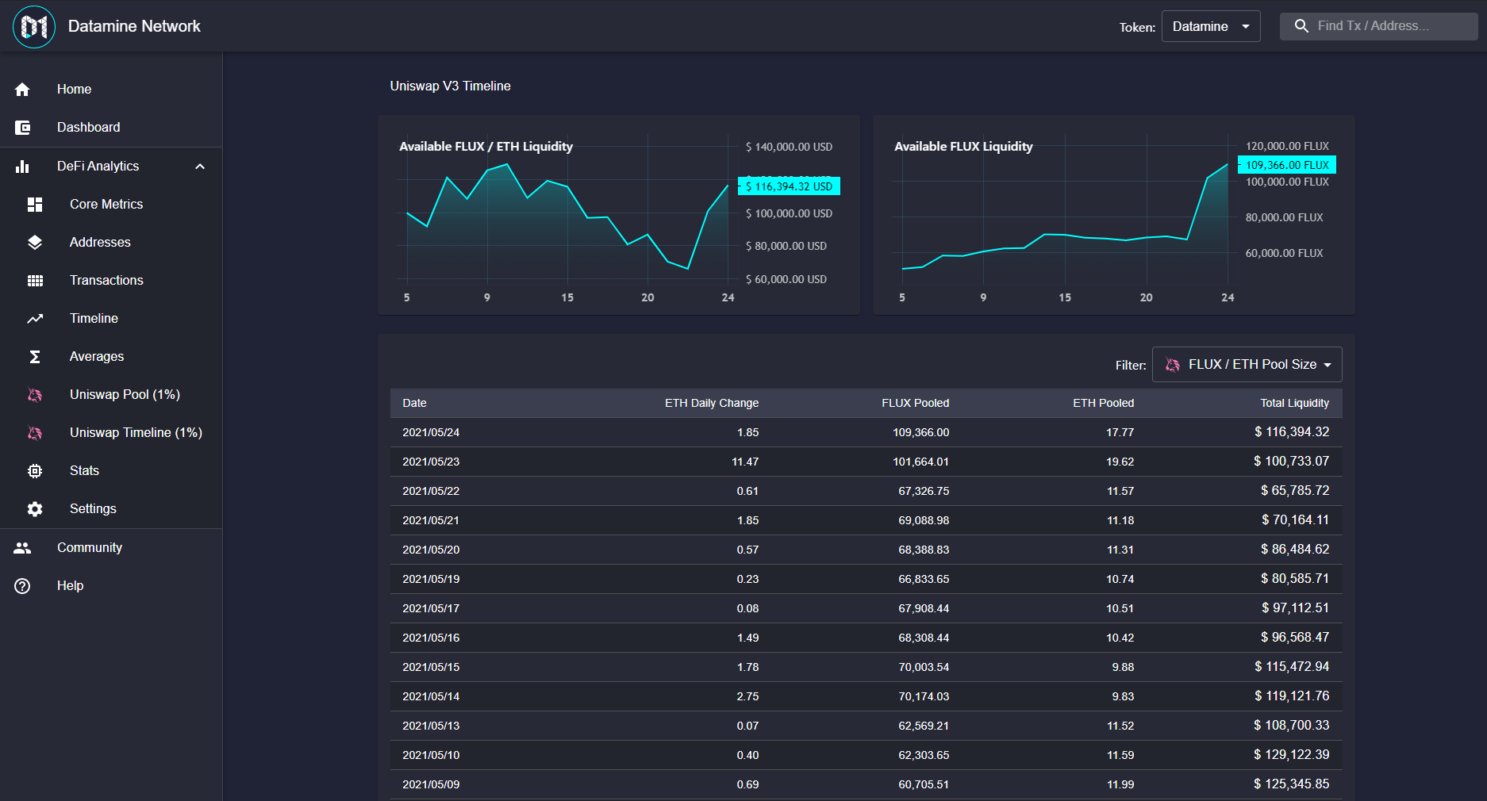Viewport: 1487px width, 801px height.
Task: Click the Date column header
Action: (x=414, y=404)
